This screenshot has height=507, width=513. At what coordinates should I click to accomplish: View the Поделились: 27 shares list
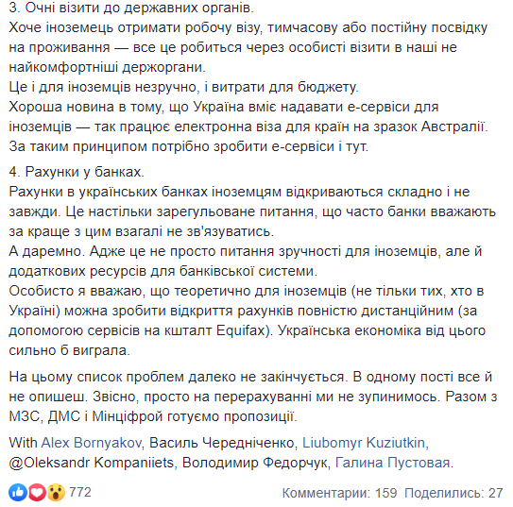point(453,493)
